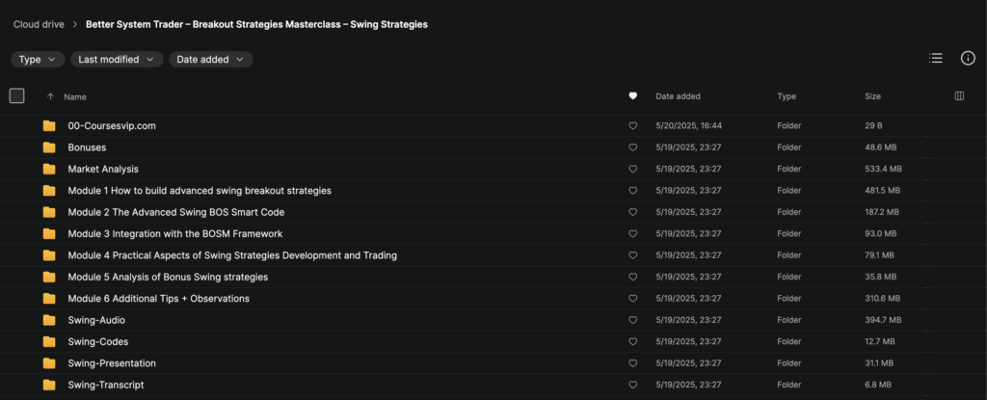Click the Bonuses folder icon

tap(49, 147)
